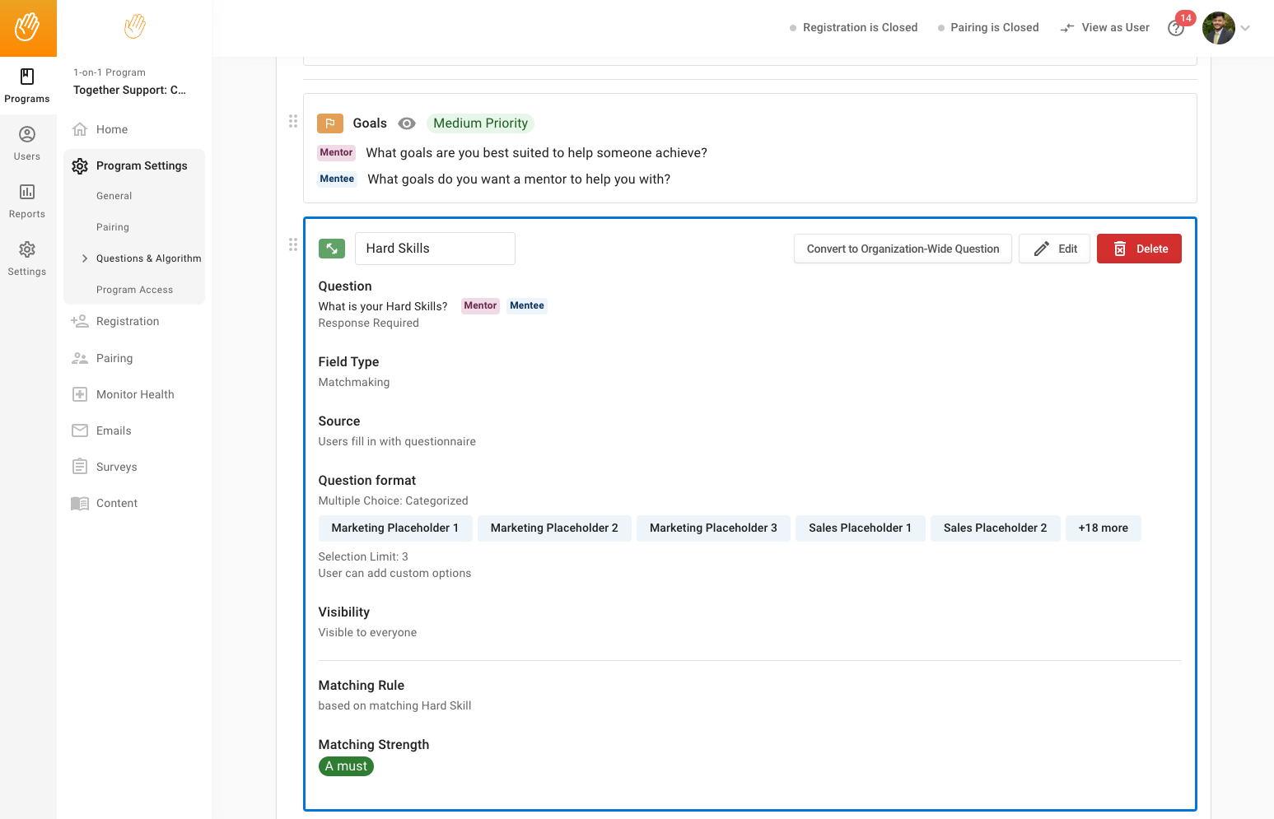Click 'Visible to everyone' text
This screenshot has width=1274, height=819.
tap(367, 632)
